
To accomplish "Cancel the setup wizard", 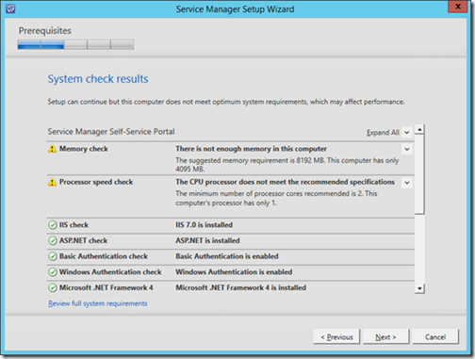I will point(435,337).
